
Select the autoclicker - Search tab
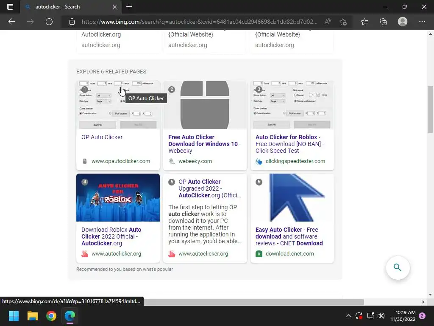(x=71, y=7)
